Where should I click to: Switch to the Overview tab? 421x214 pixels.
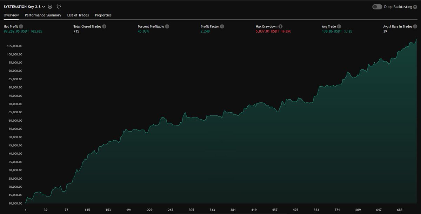pyautogui.click(x=11, y=15)
